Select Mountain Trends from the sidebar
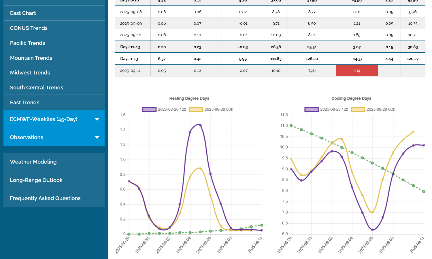 coord(31,58)
